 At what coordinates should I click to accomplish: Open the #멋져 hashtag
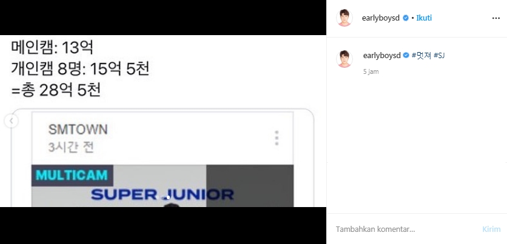coord(421,56)
